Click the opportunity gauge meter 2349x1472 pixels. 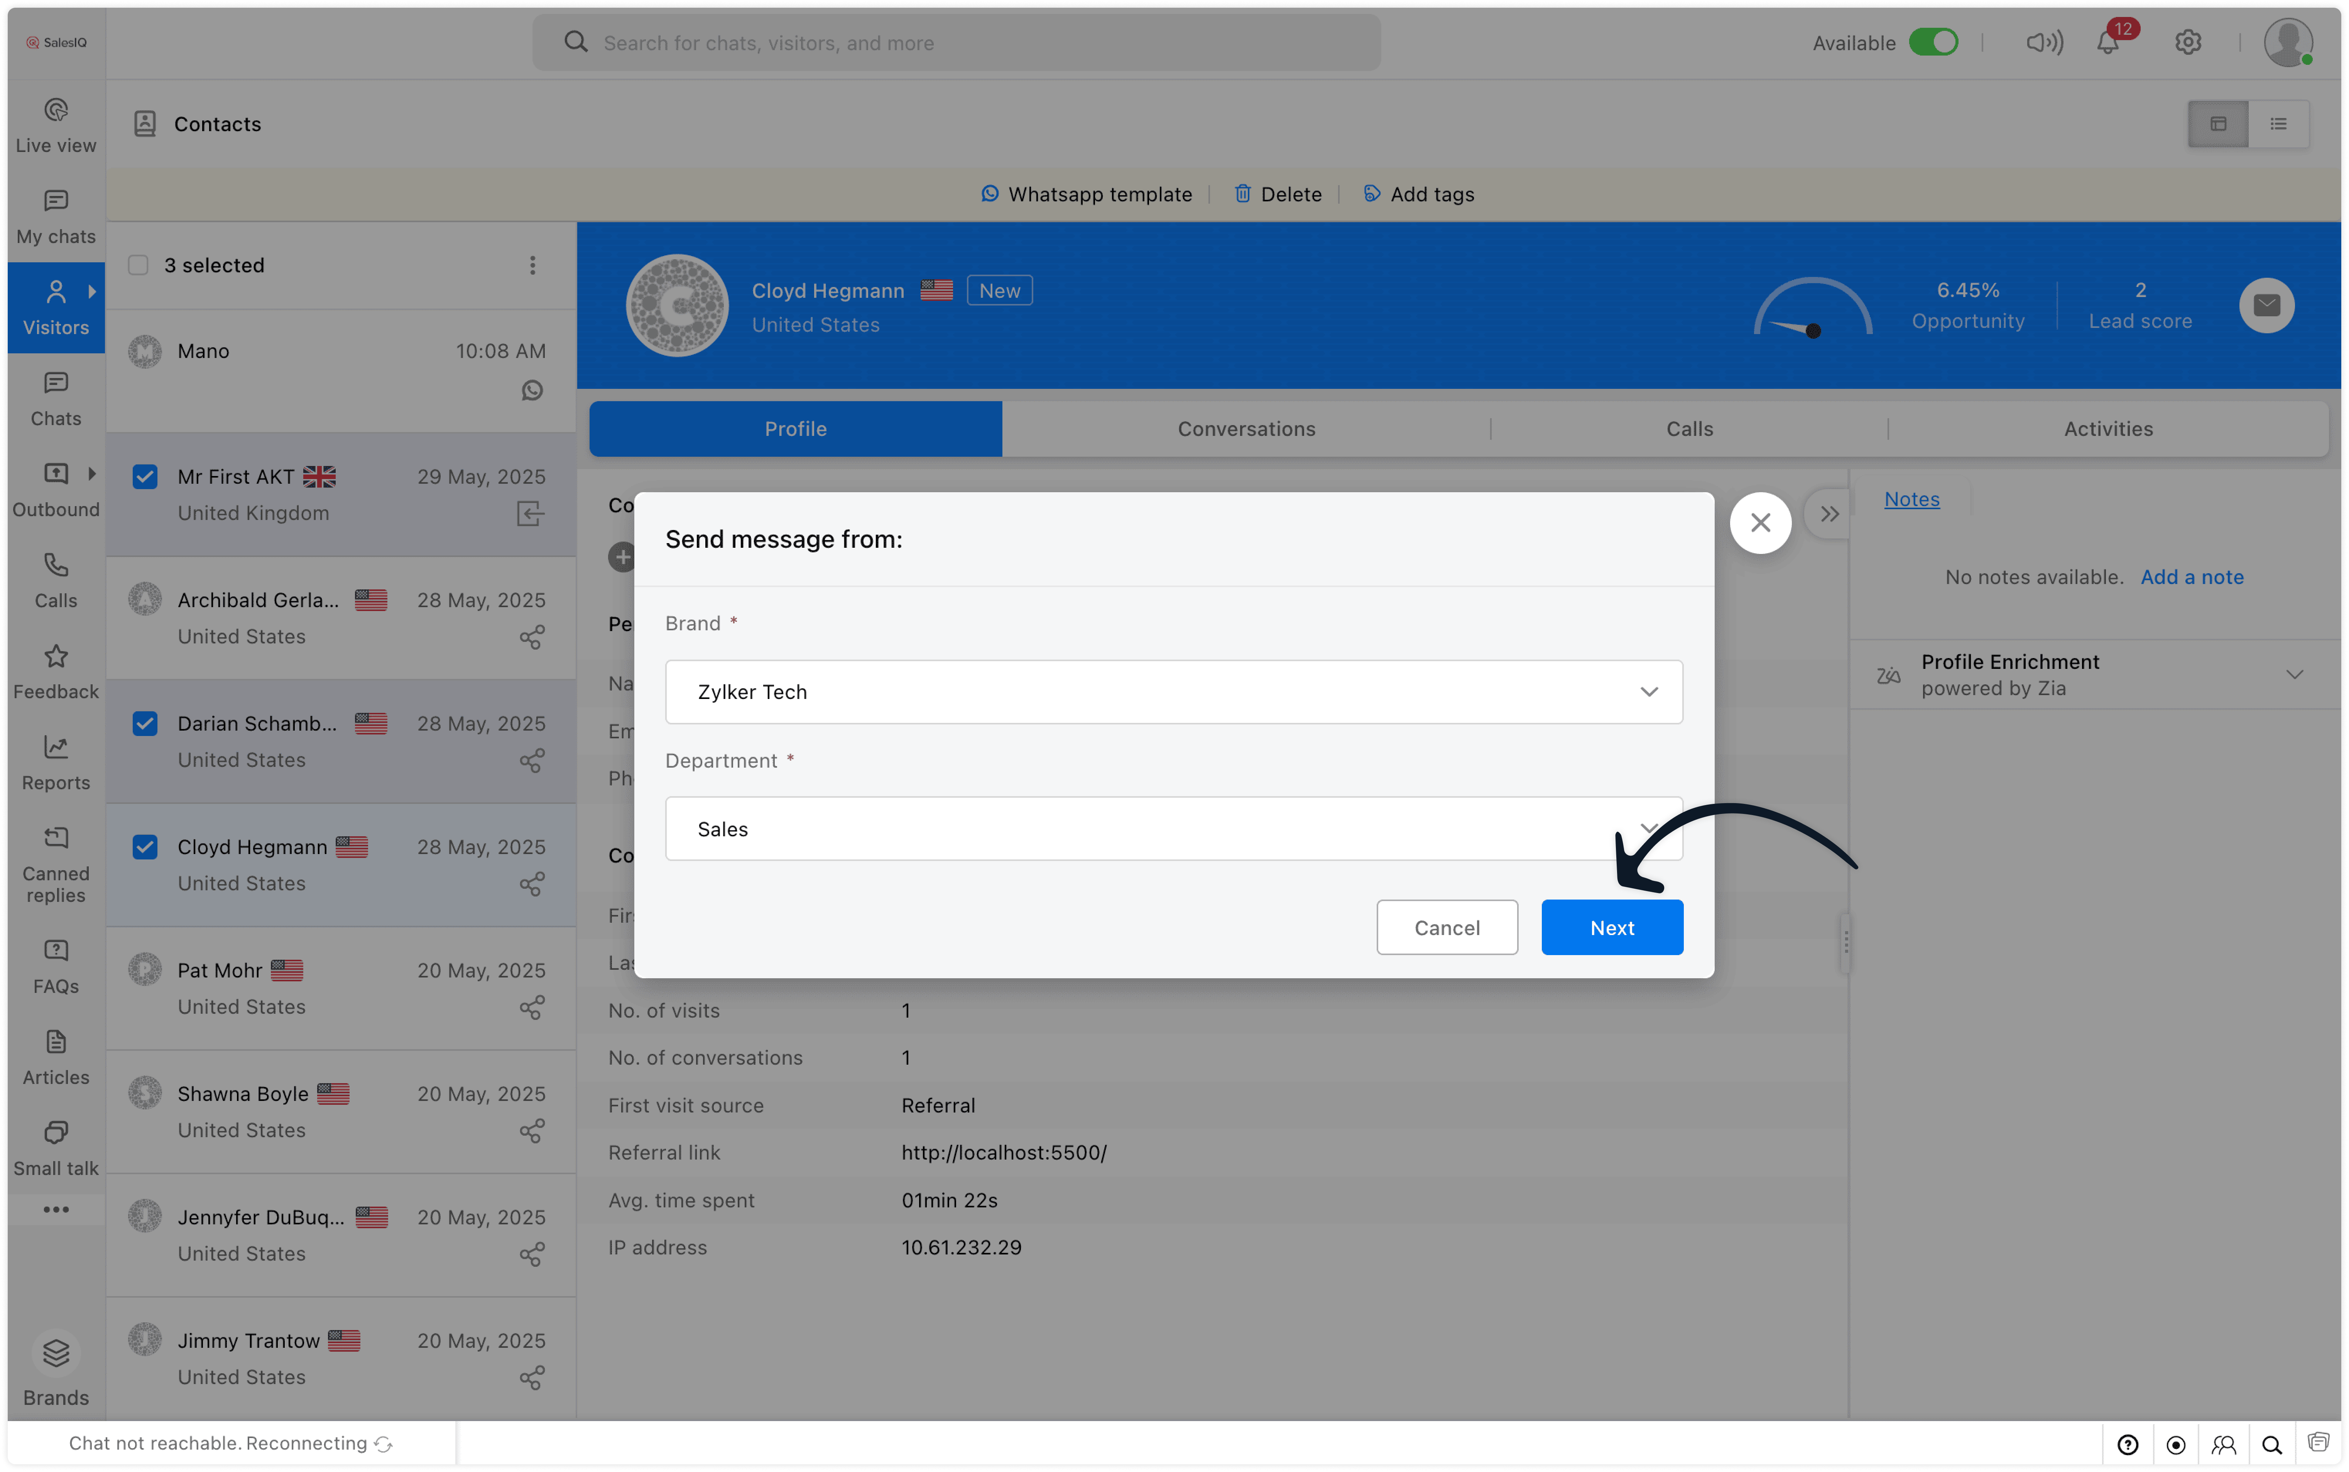(1813, 310)
